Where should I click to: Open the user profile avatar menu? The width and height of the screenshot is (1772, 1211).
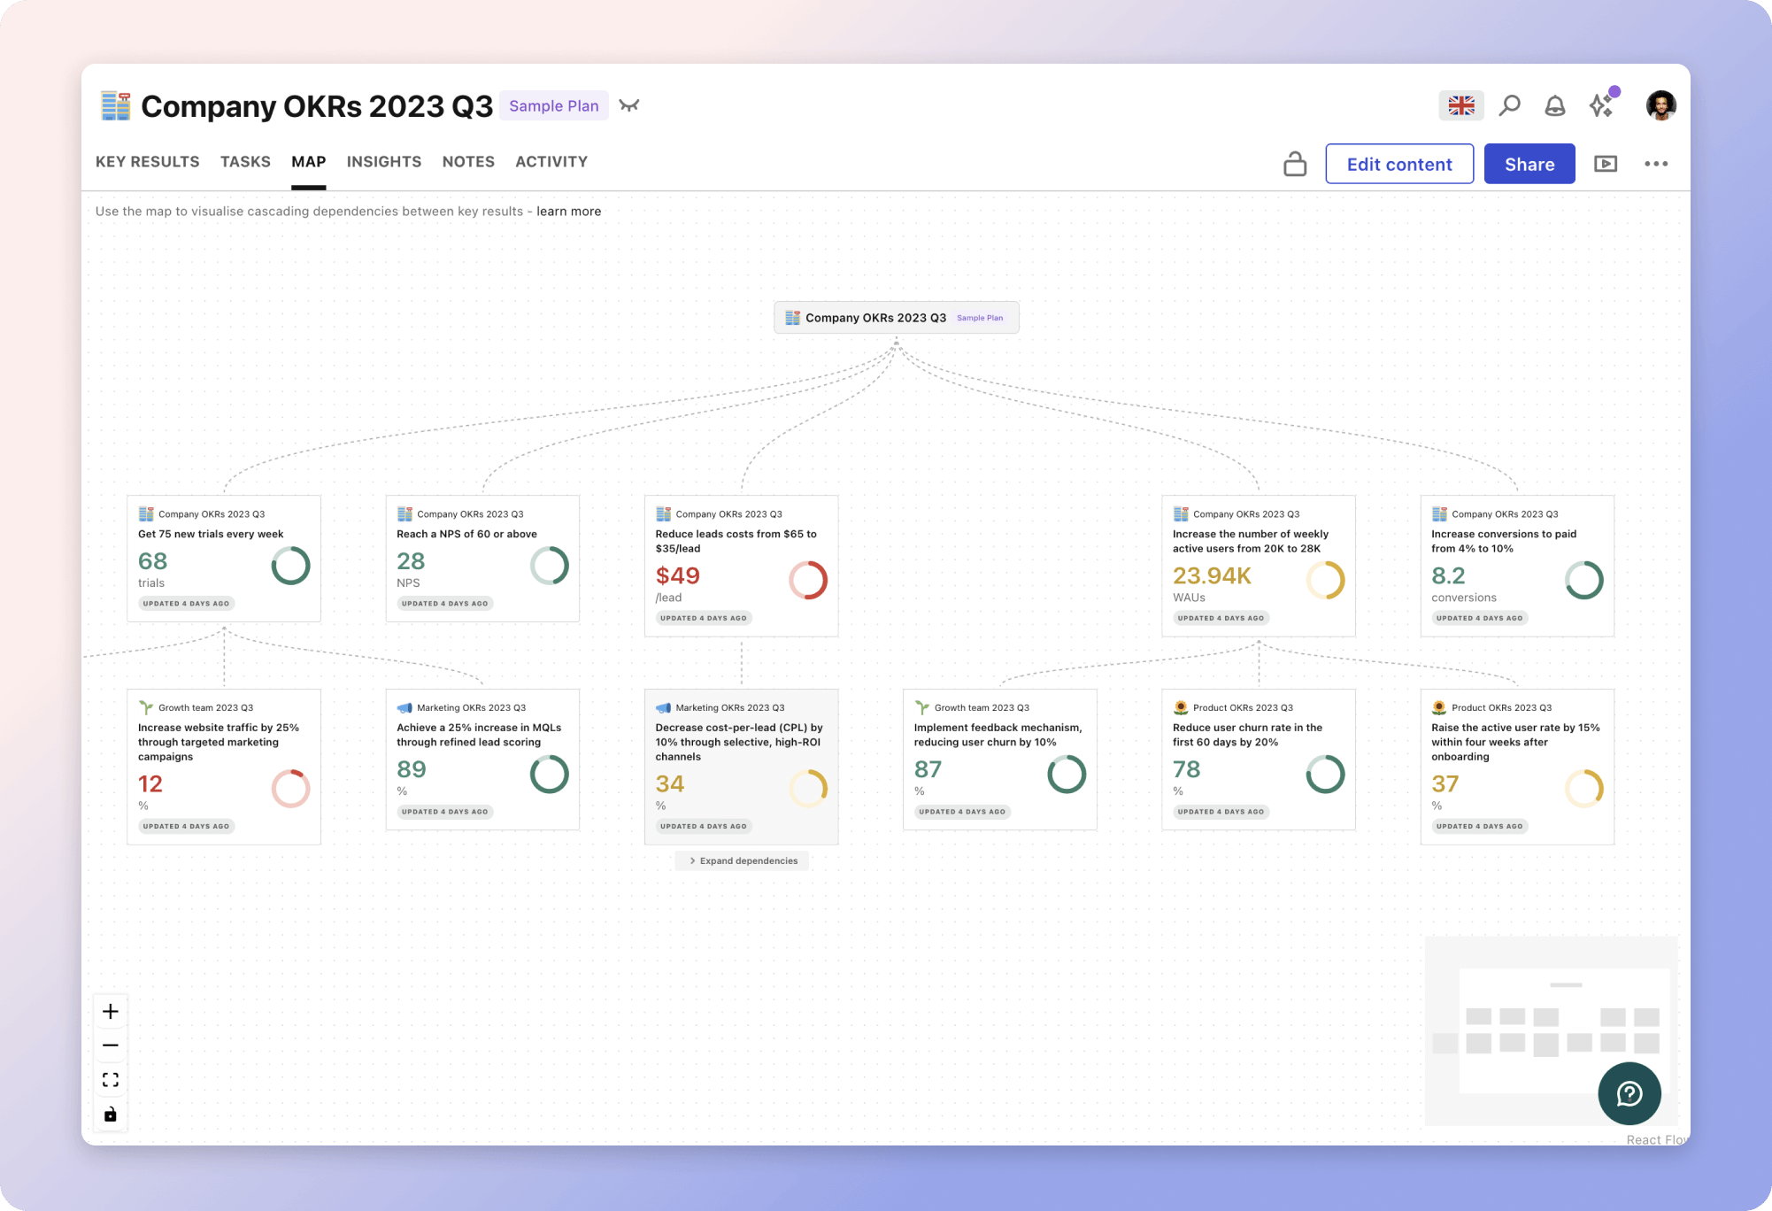point(1660,105)
